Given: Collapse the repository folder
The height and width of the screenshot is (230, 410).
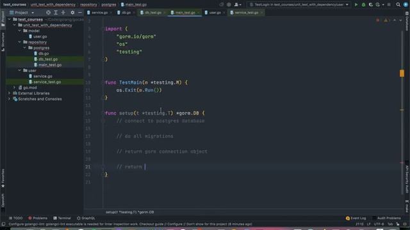Looking at the screenshot, I should click(x=20, y=42).
